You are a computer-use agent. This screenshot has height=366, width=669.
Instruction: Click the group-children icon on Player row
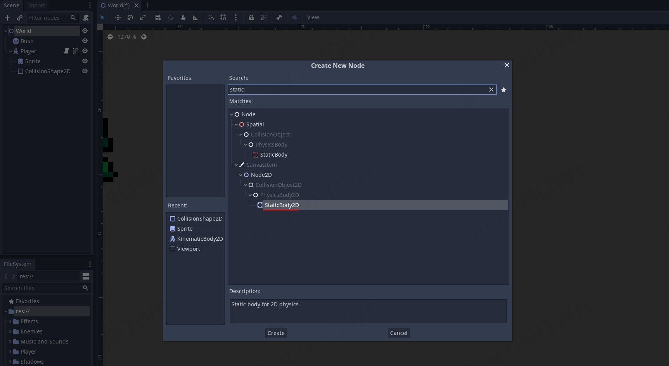pyautogui.click(x=76, y=51)
